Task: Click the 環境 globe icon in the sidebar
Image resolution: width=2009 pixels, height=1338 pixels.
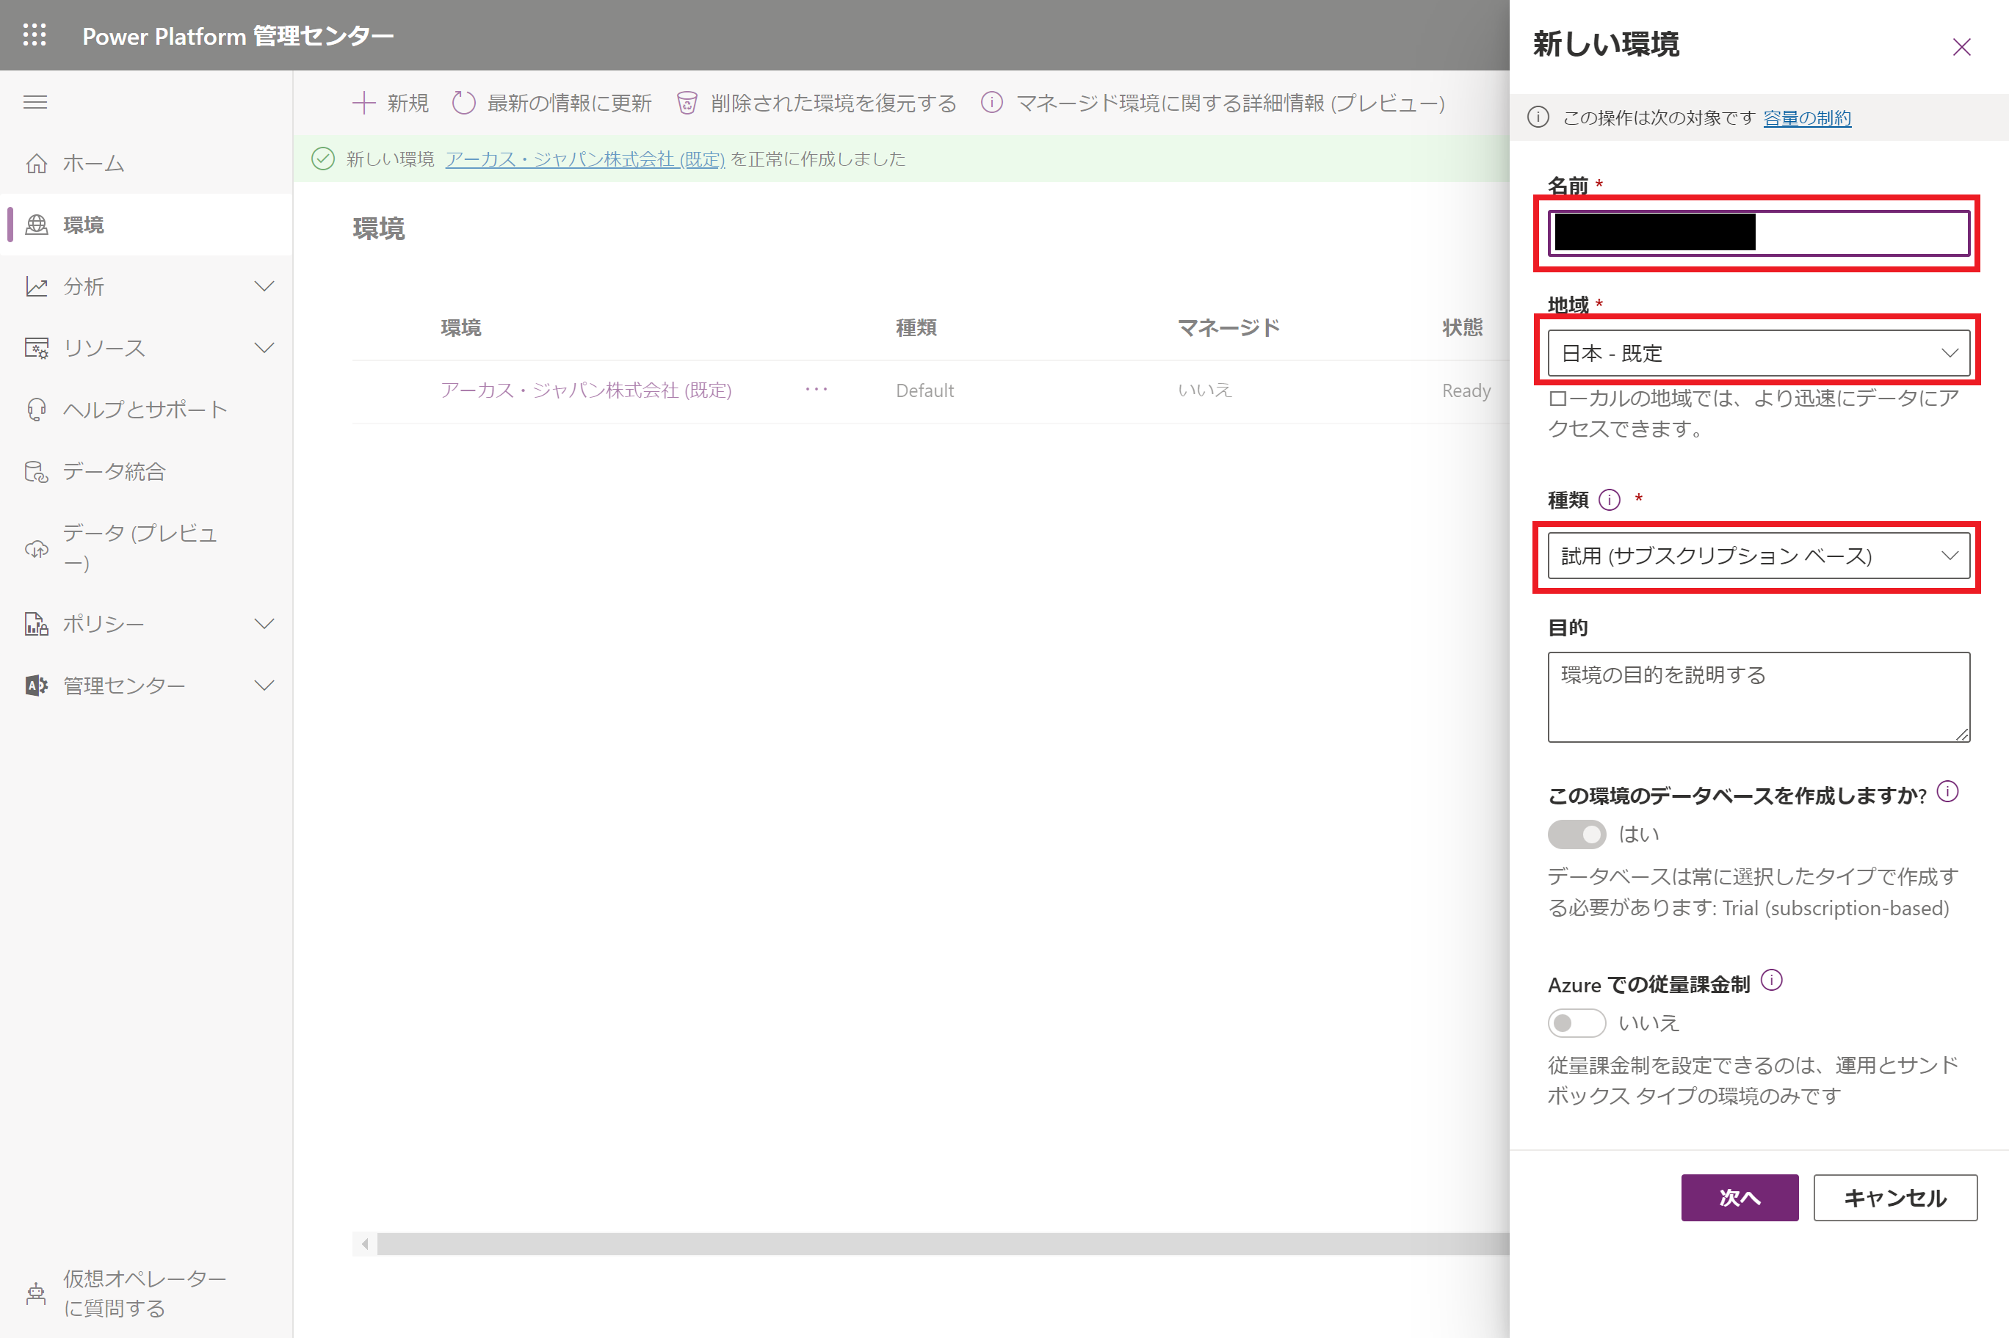Action: (x=37, y=225)
